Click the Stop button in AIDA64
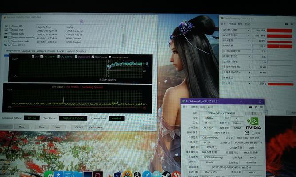This screenshot has width=296, height=177. coord(21,127)
